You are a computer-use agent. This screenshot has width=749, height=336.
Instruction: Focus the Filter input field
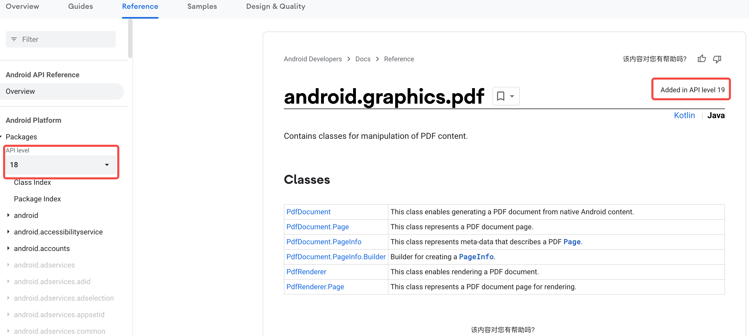[60, 39]
